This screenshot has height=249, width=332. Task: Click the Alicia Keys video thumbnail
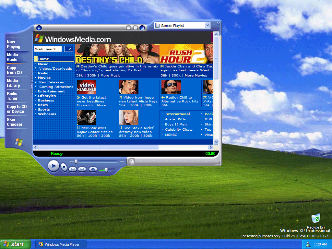click(128, 87)
